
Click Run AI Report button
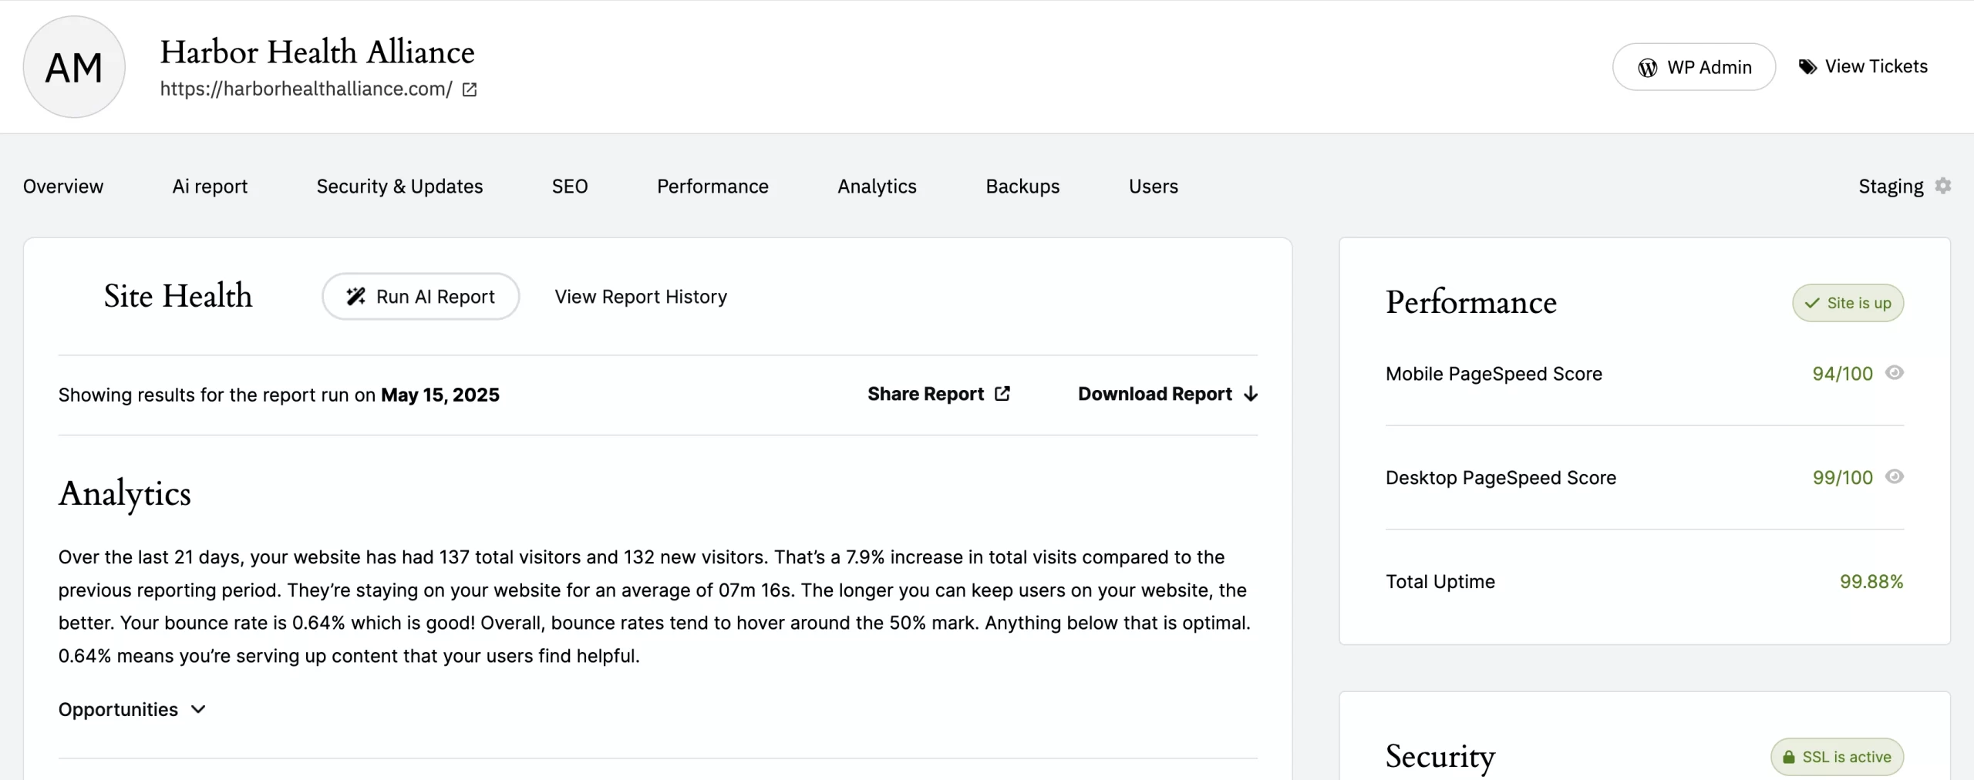click(420, 297)
